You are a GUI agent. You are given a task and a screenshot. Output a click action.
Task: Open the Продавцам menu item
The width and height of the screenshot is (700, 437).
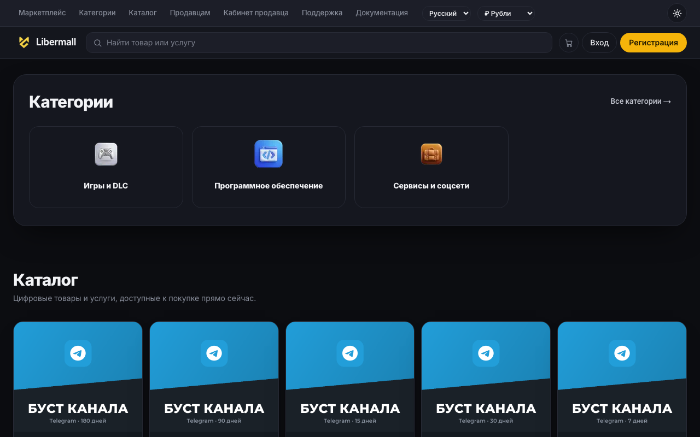click(x=190, y=13)
